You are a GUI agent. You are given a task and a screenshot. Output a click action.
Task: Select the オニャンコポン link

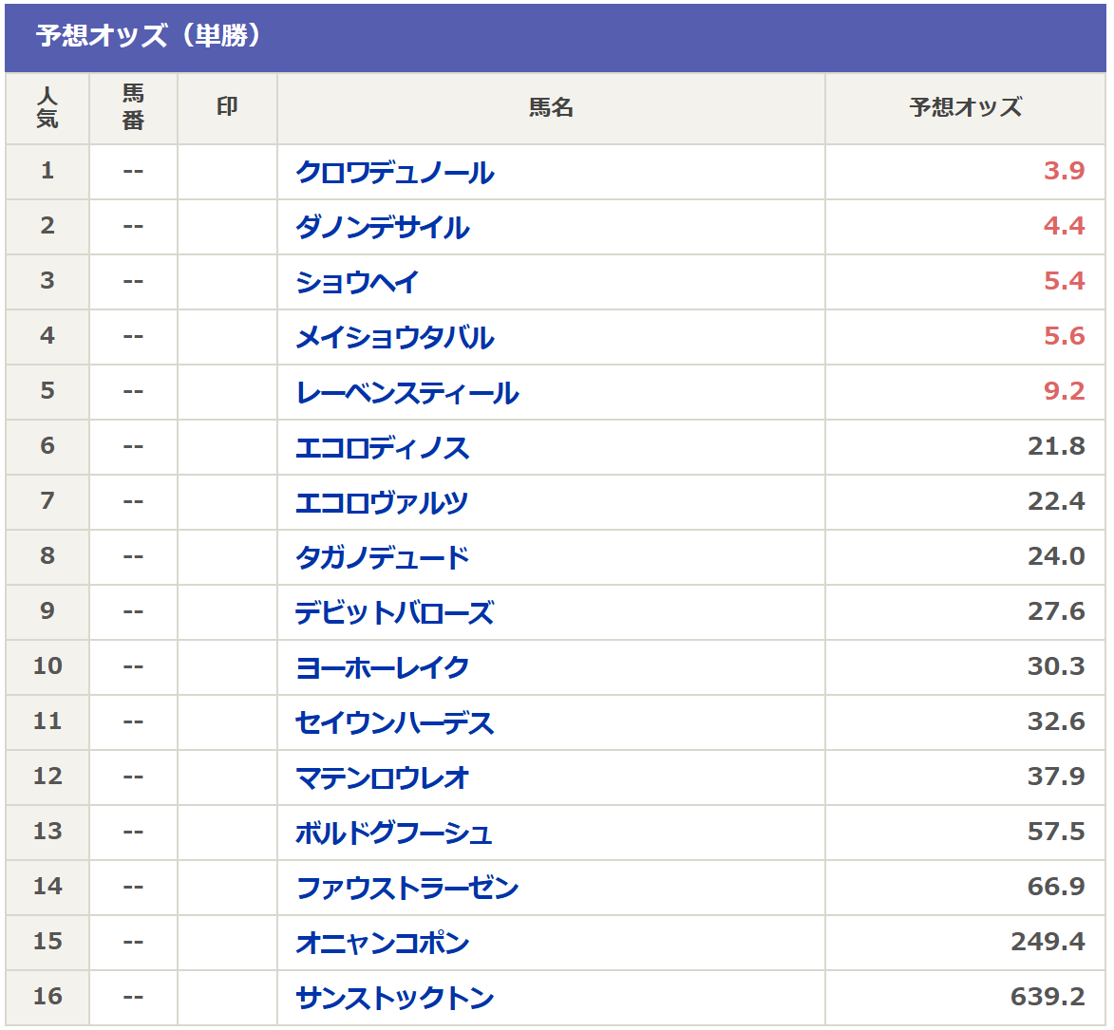[382, 943]
